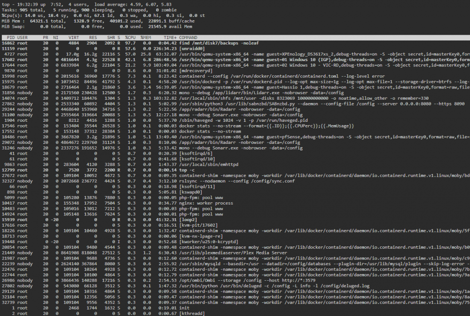
Task: Click the /usr/local/sbin/emhttpd command
Action: coord(209,165)
